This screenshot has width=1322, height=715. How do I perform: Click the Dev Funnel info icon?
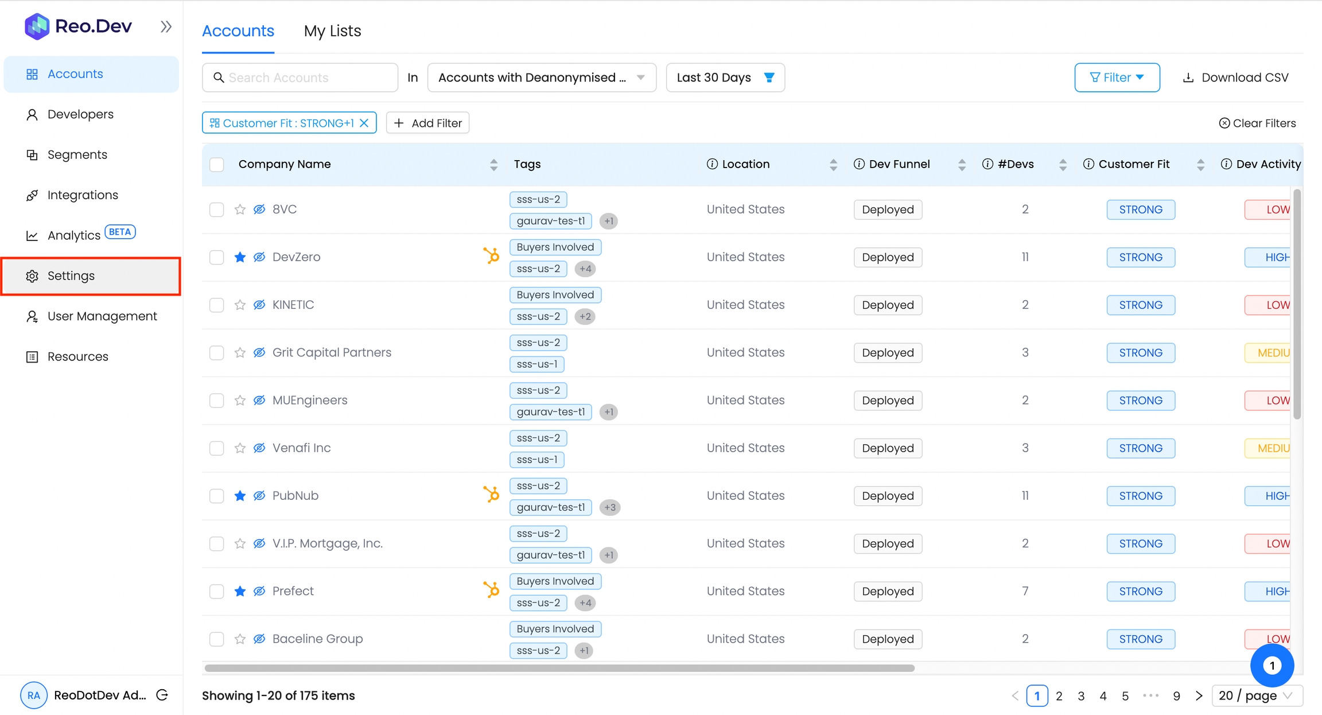point(859,164)
